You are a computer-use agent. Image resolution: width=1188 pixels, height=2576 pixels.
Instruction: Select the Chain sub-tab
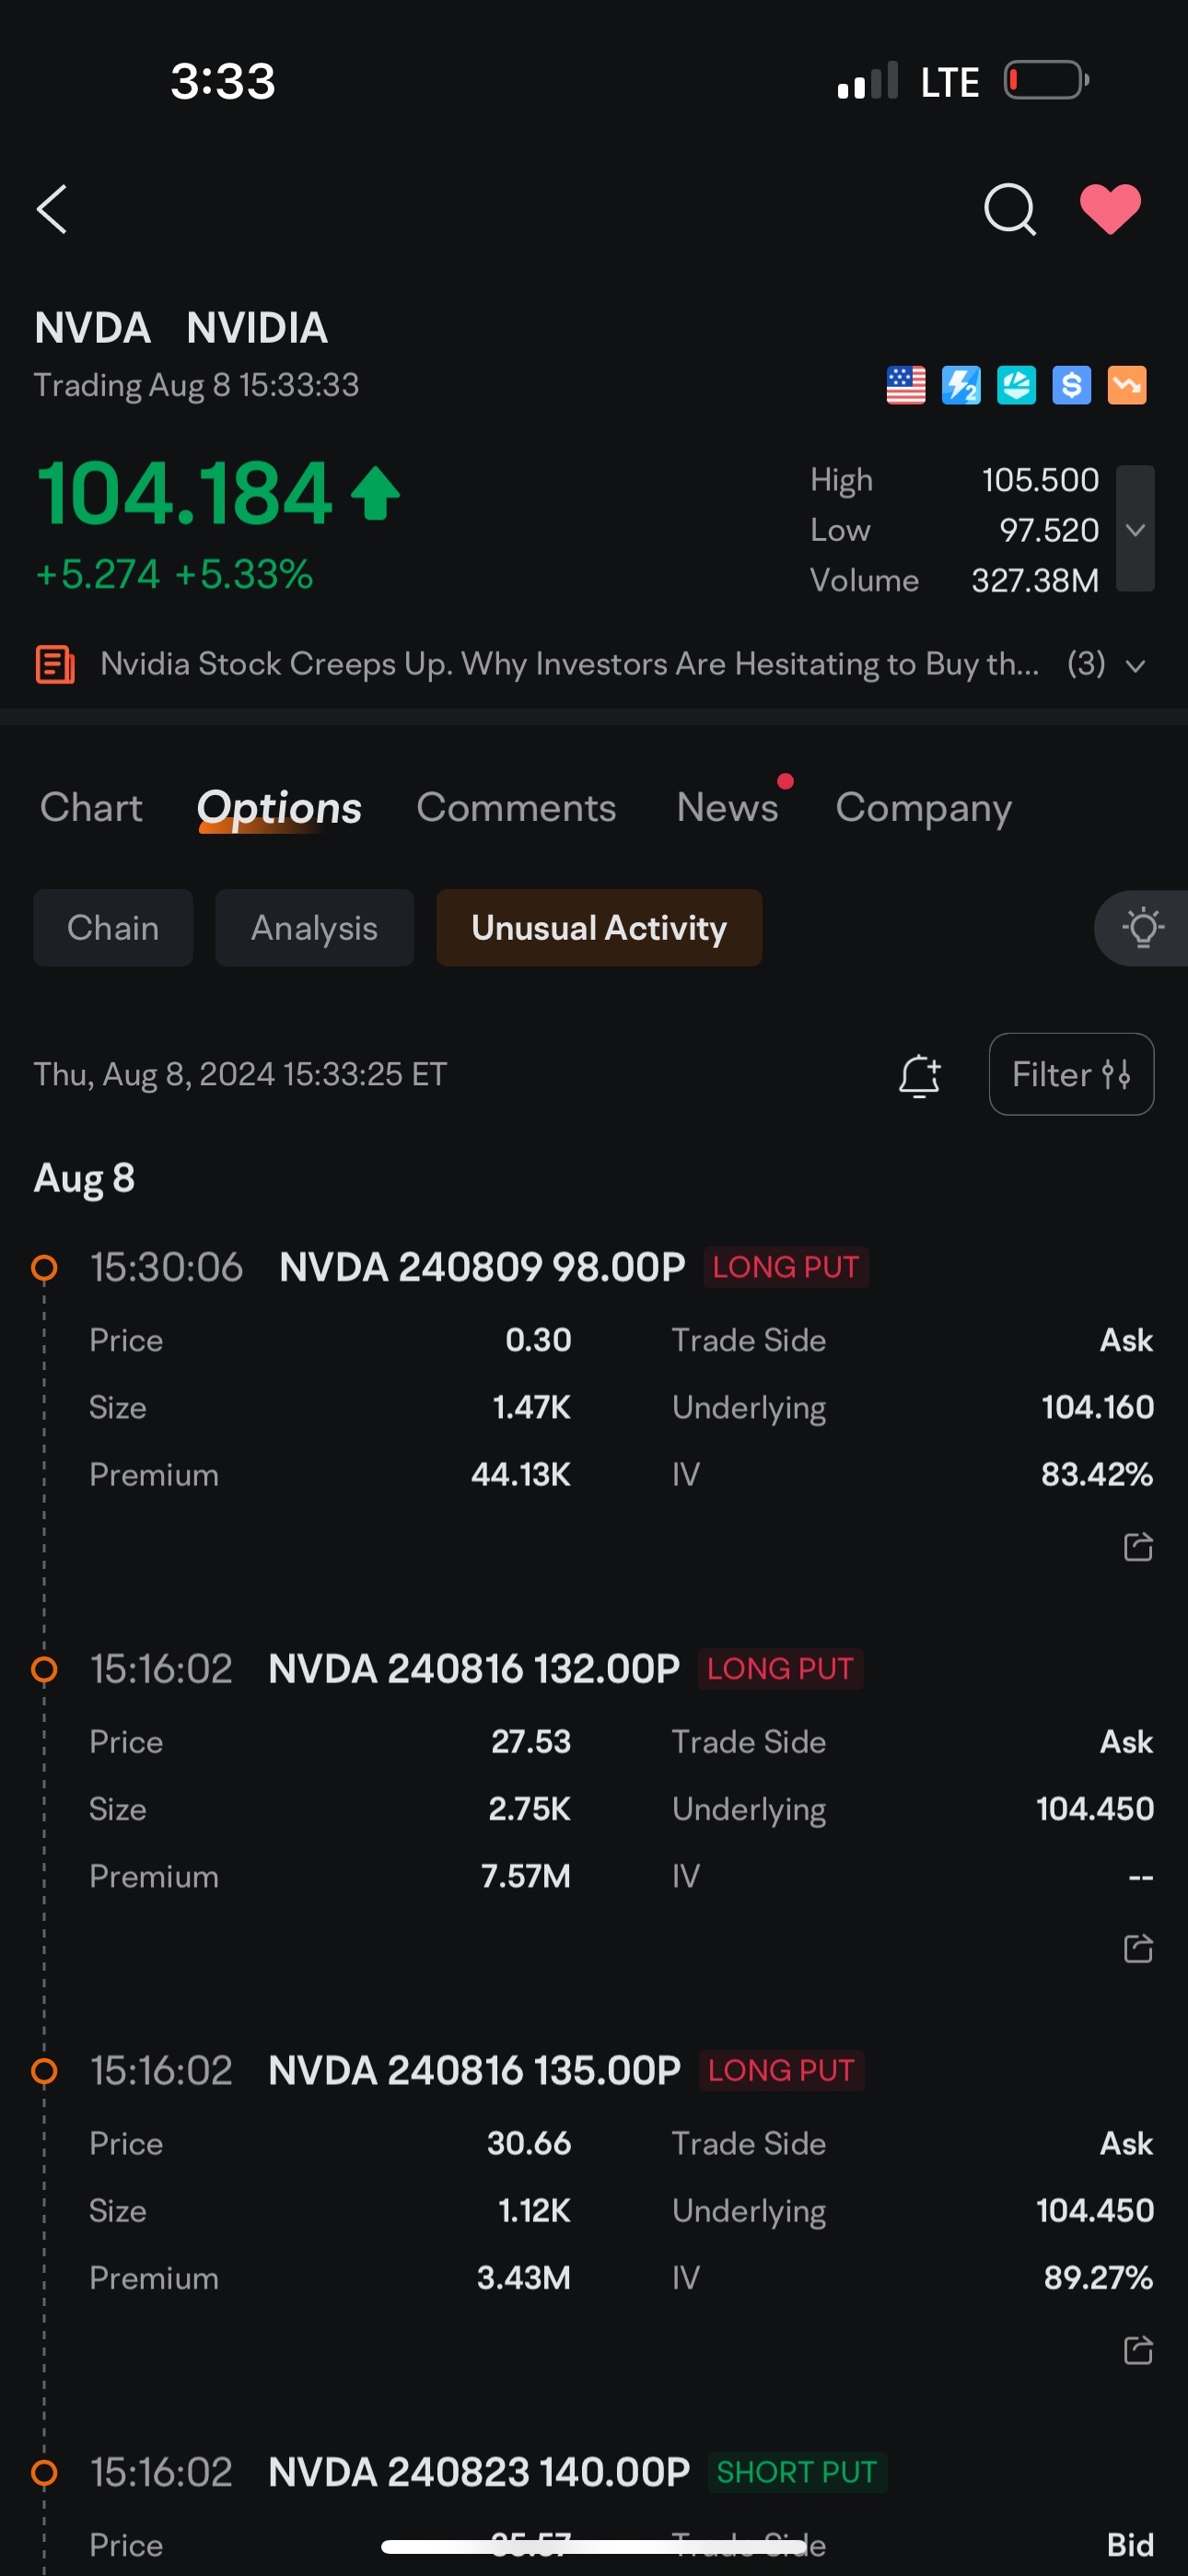[113, 928]
